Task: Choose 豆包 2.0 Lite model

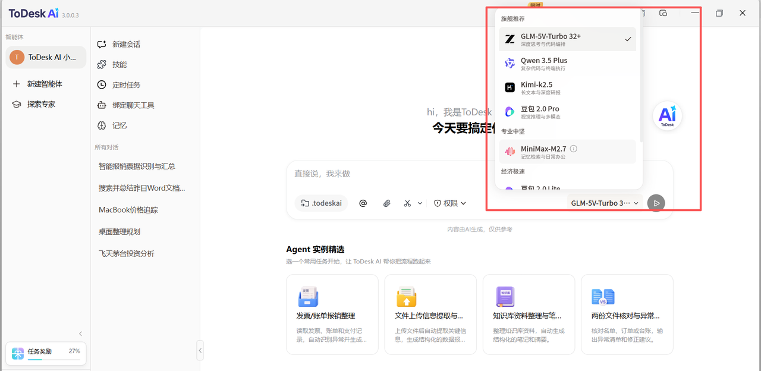Action: point(568,188)
